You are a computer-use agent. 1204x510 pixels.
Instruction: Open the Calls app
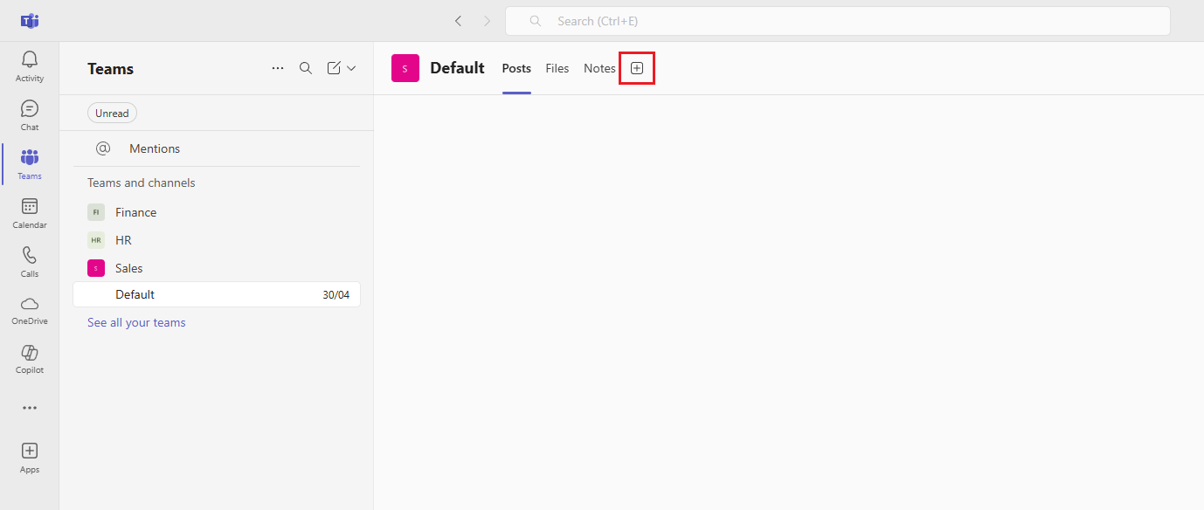[x=30, y=262]
